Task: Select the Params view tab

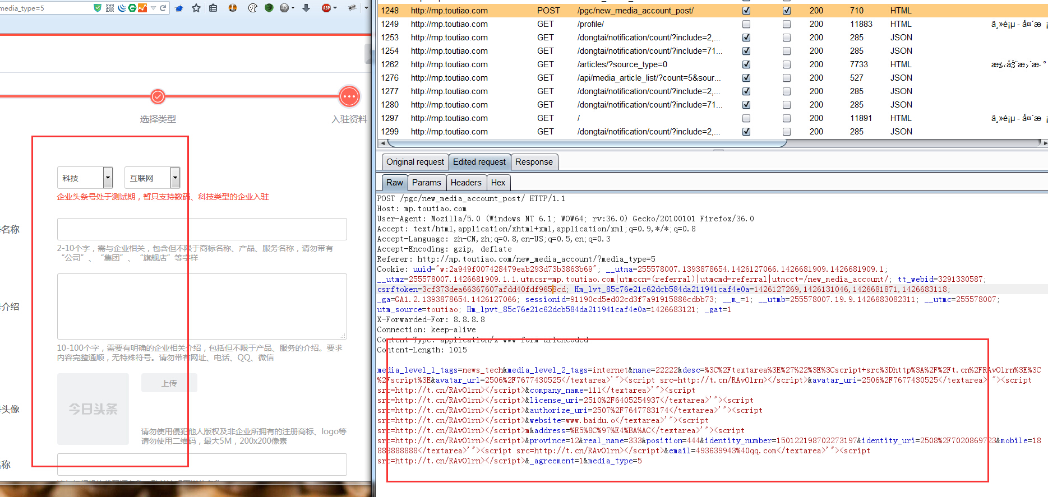Action: point(427,183)
